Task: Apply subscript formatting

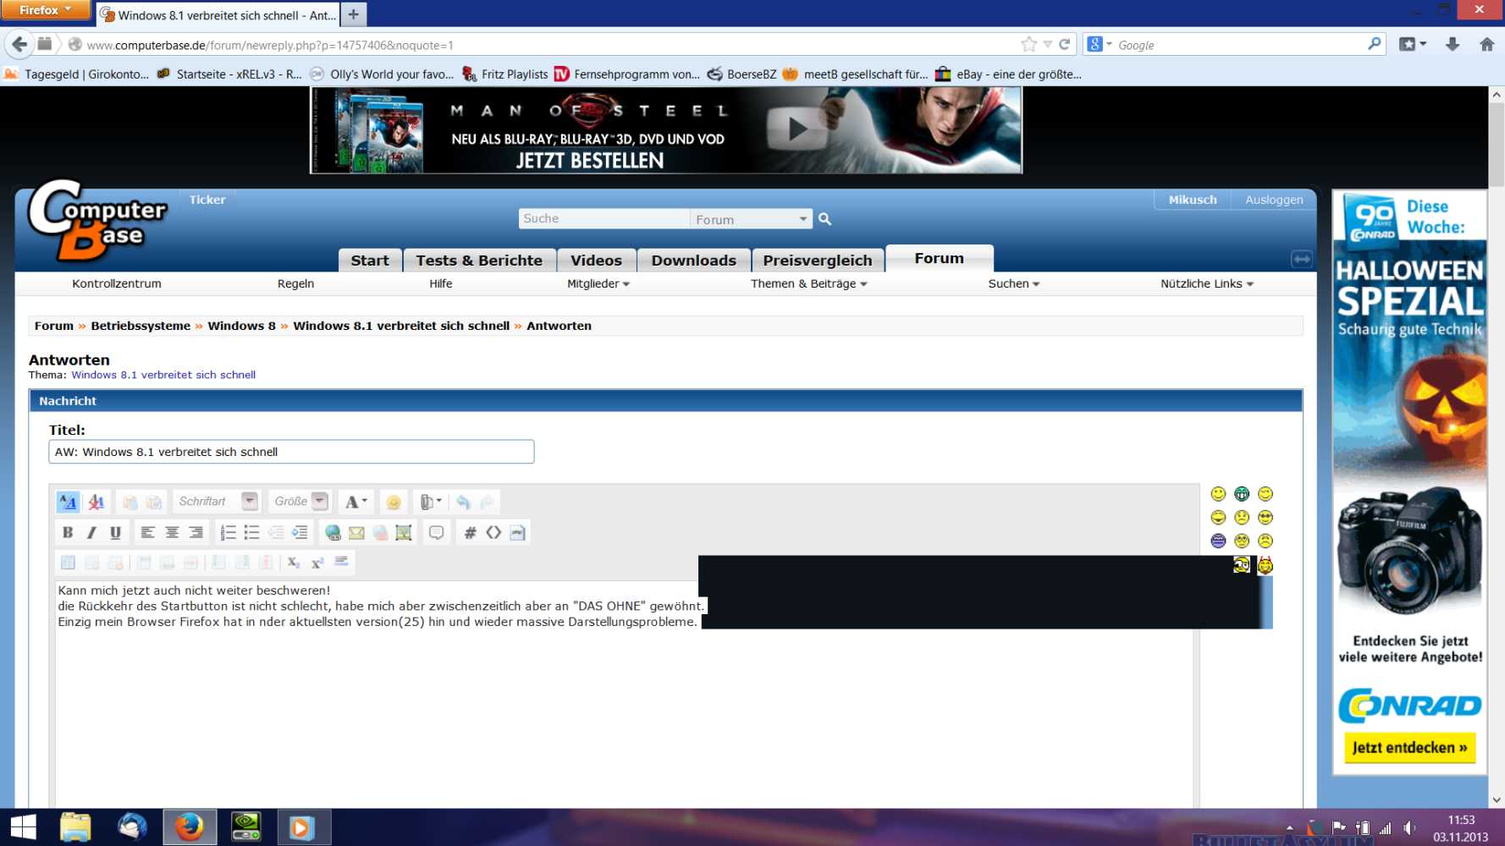Action: [x=293, y=562]
